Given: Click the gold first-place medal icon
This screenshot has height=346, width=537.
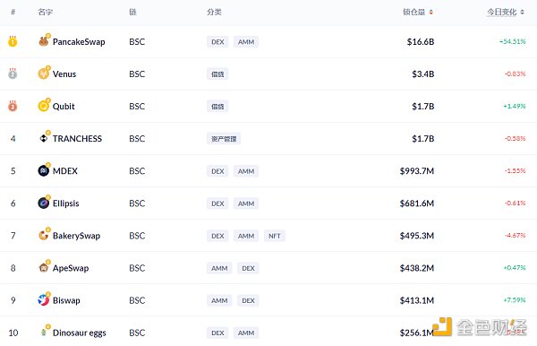Looking at the screenshot, I should point(13,41).
